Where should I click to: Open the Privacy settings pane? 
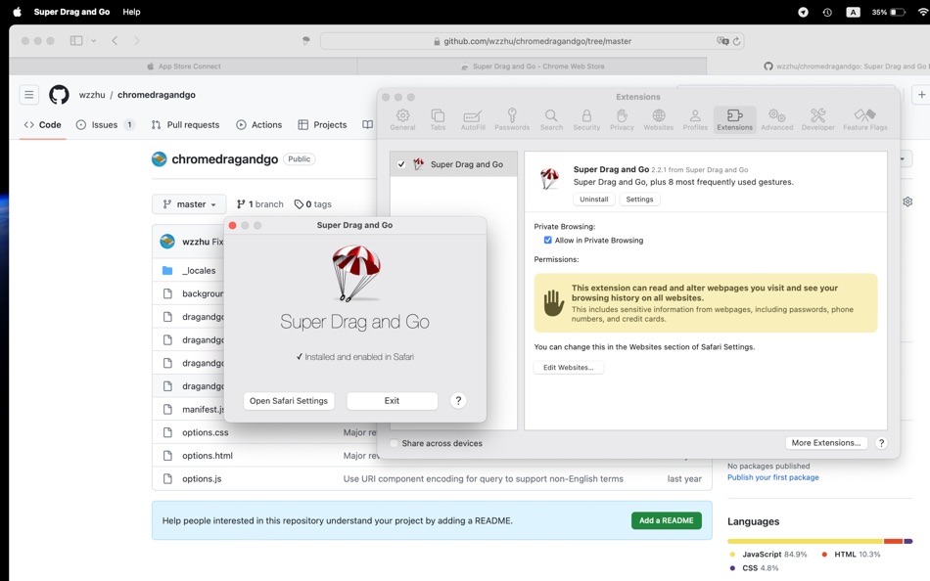pyautogui.click(x=622, y=119)
